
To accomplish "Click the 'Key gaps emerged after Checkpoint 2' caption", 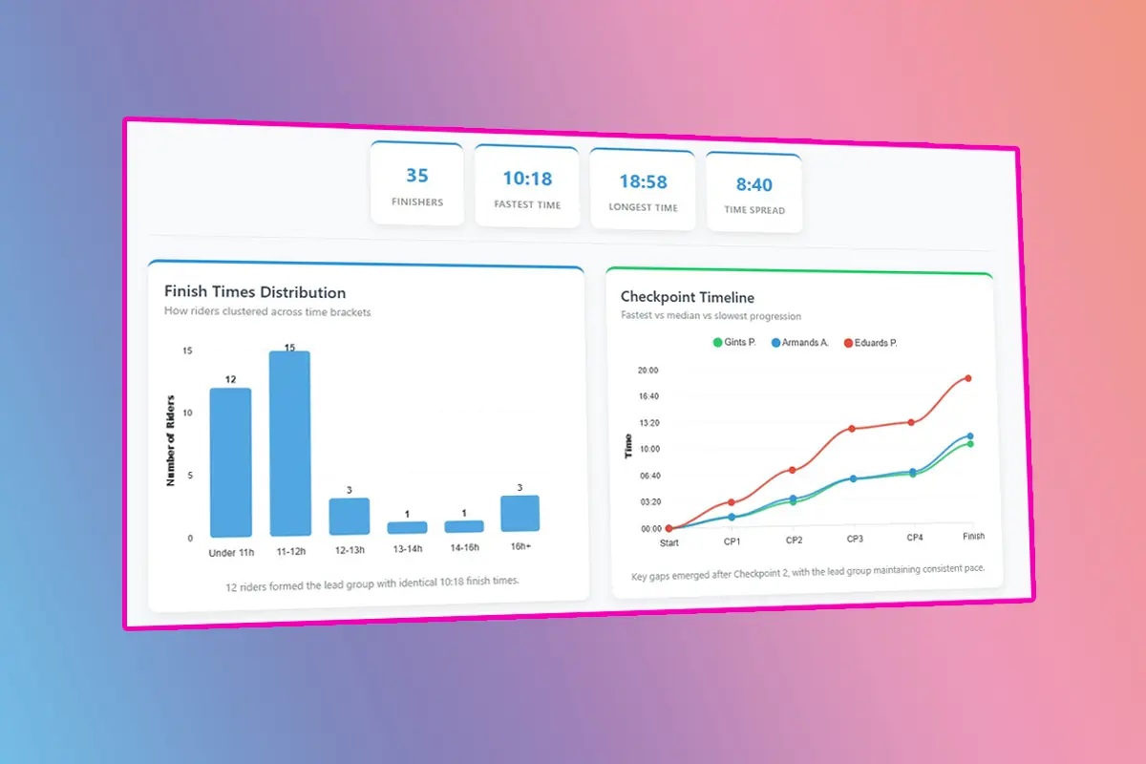I will click(x=808, y=573).
